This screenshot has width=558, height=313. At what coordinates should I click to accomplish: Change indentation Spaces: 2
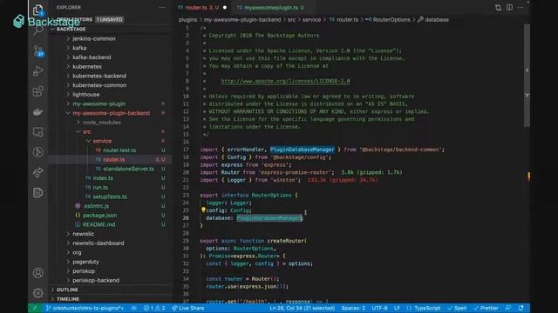(353, 308)
